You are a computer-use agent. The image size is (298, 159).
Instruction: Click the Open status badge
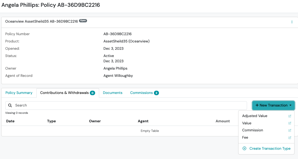coord(83,21)
